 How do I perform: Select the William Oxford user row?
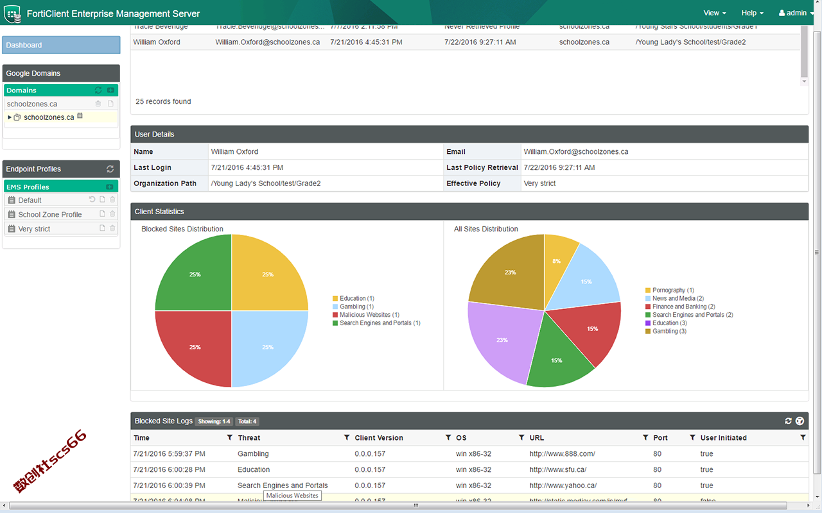466,42
